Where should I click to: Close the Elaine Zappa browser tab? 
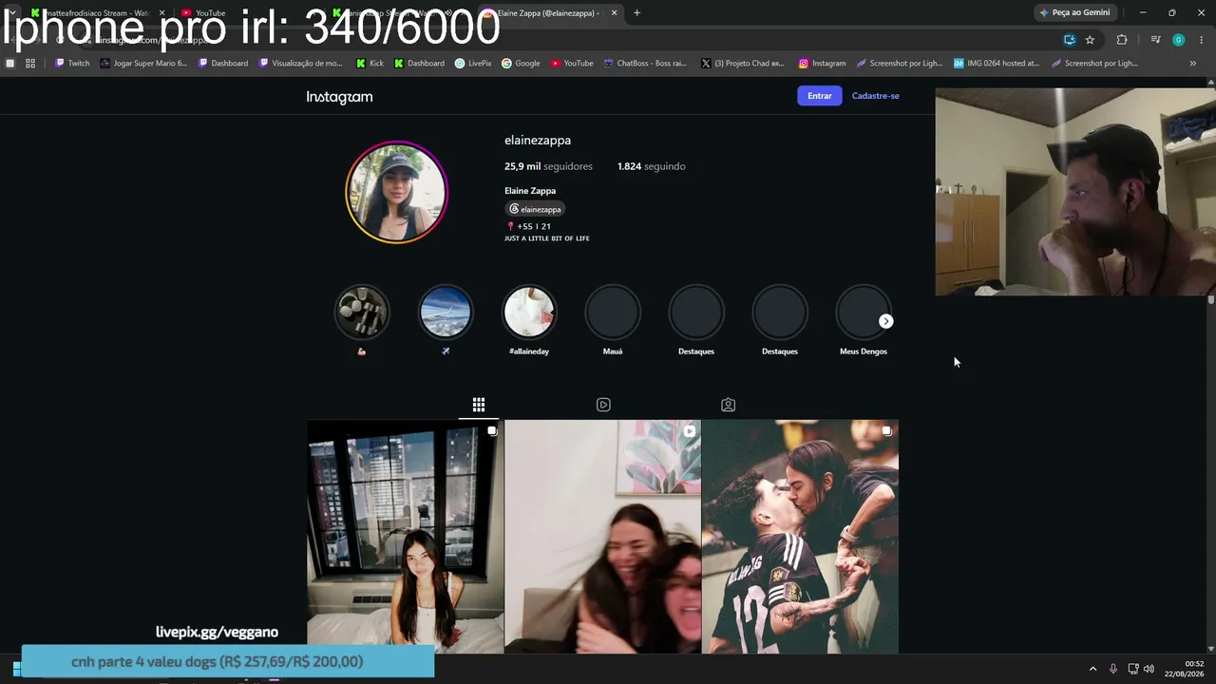[614, 13]
